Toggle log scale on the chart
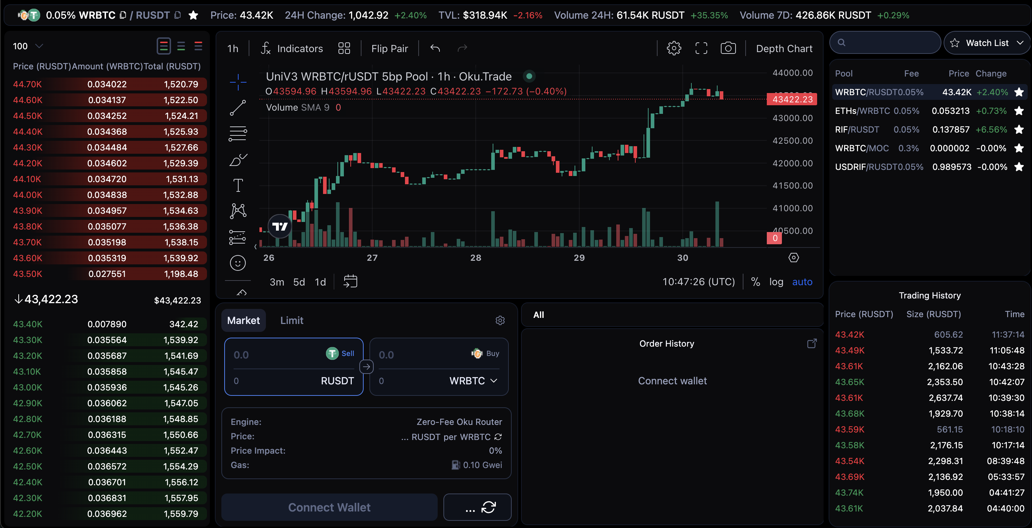1032x528 pixels. point(776,282)
